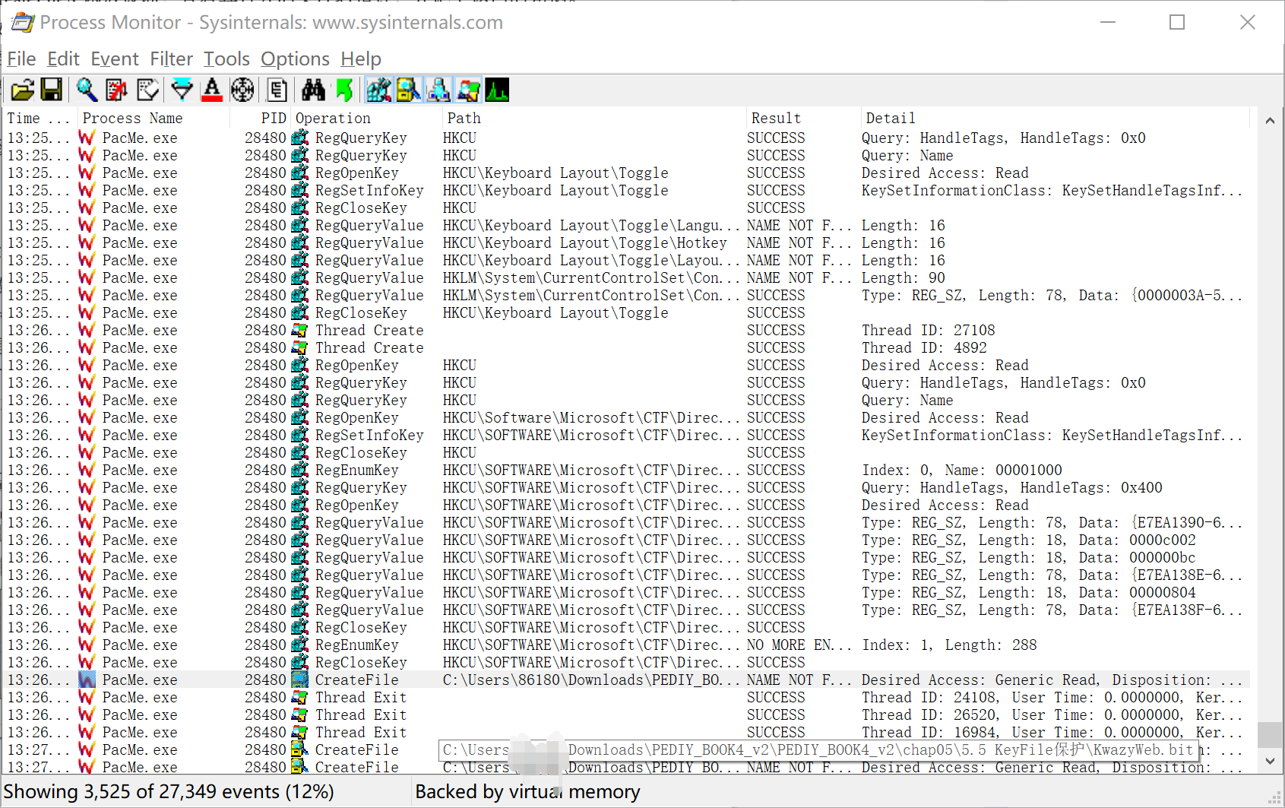1285x808 pixels.
Task: Sort by the PID column header
Action: click(260, 118)
